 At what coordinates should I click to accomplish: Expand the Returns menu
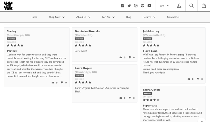pos(149,17)
